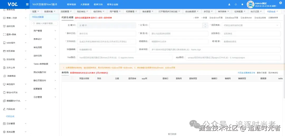Click the 新建 button
The width and height of the screenshot is (285, 136).
(x=204, y=18)
